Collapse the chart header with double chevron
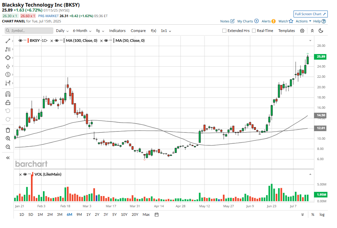Viewport: 337px width, 228px height. pyautogui.click(x=312, y=31)
